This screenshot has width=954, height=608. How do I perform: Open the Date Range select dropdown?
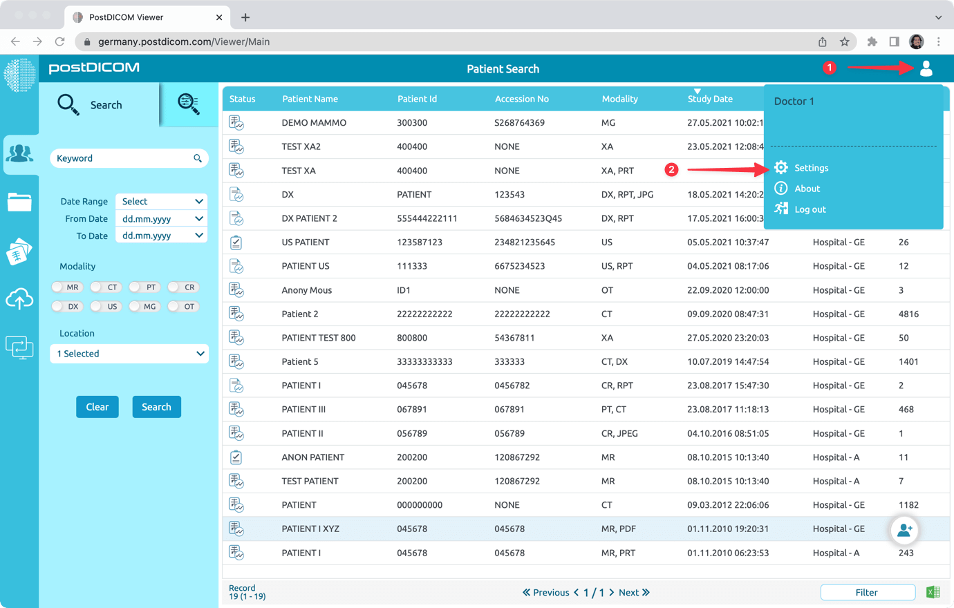click(x=161, y=201)
